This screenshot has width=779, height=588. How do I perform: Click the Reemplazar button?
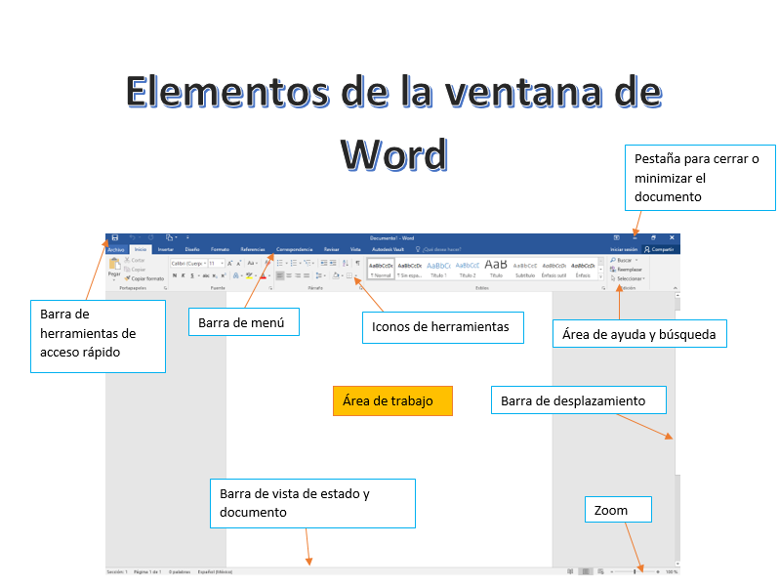tap(626, 270)
